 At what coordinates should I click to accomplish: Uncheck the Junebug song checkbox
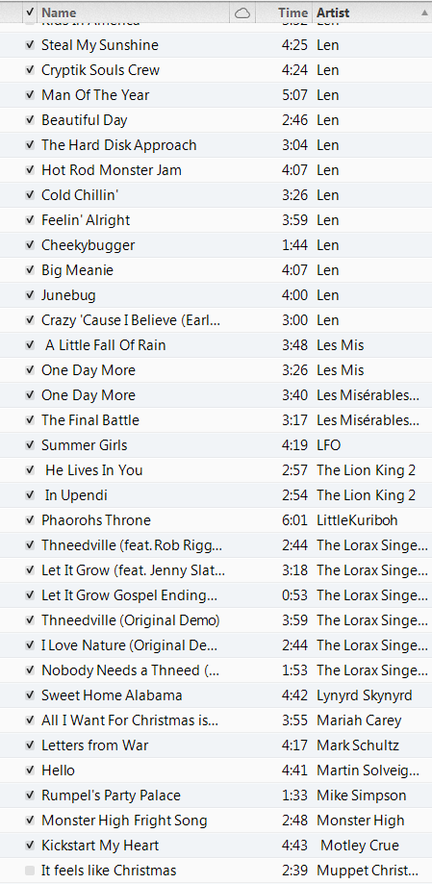(30, 295)
